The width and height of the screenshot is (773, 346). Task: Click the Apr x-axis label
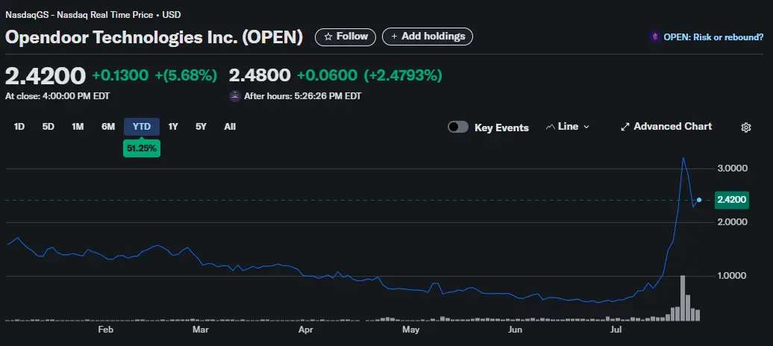(x=306, y=330)
